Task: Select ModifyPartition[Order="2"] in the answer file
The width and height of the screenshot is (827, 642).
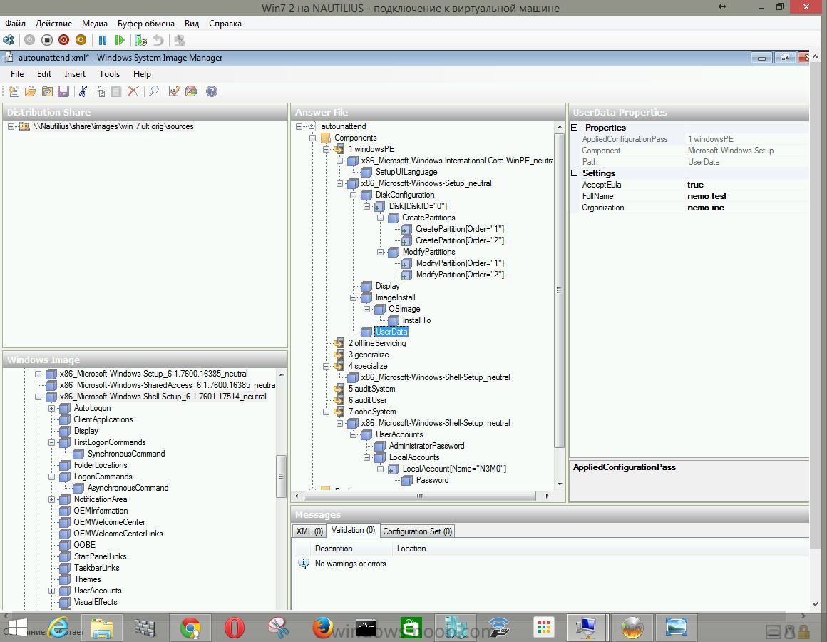Action: tap(460, 275)
